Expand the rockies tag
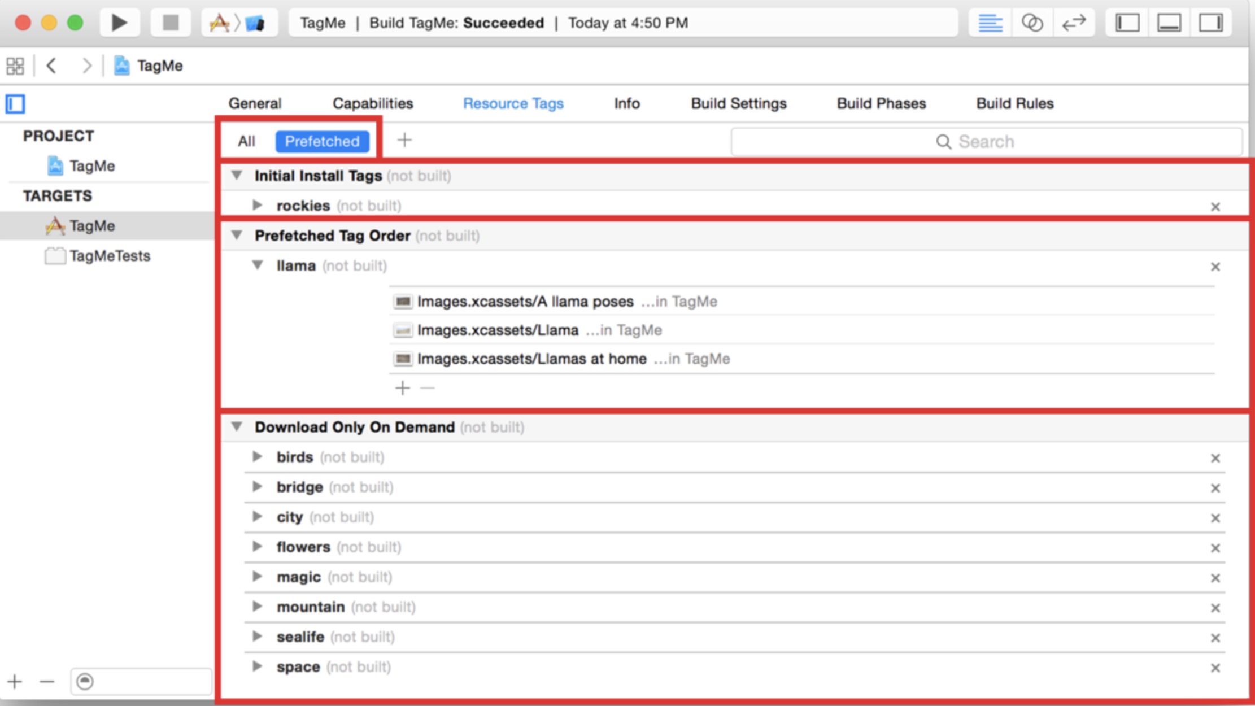Viewport: 1255px width, 706px height. coord(258,205)
